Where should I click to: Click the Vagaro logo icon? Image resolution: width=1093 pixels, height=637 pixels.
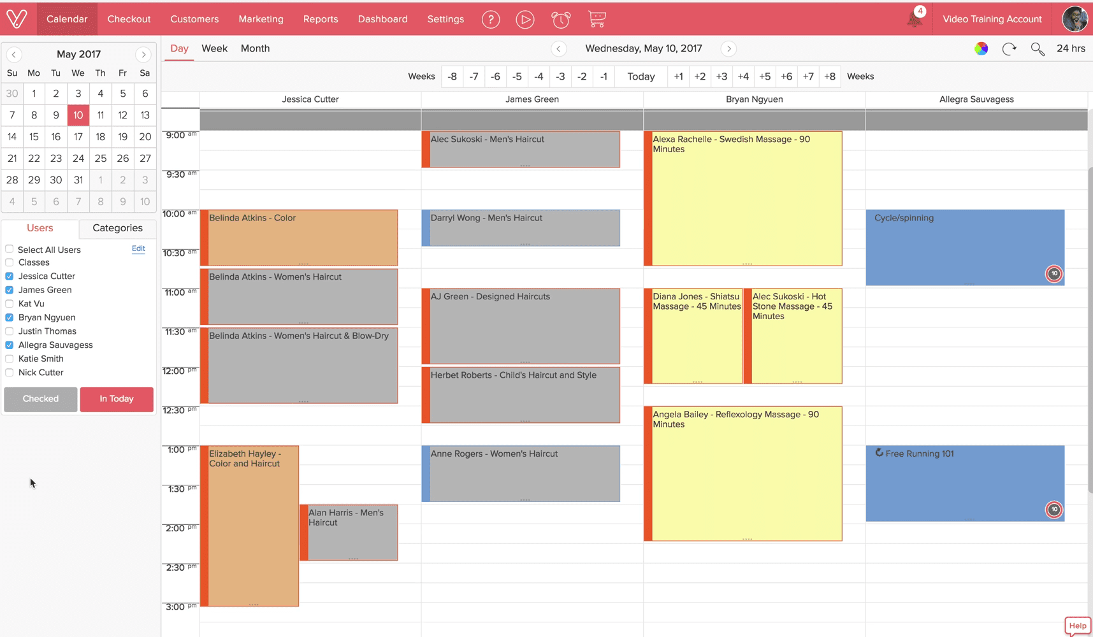pyautogui.click(x=17, y=18)
